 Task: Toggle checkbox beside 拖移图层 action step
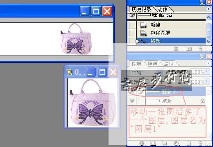click(x=132, y=33)
